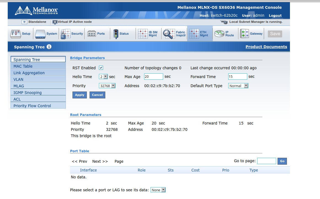Open the Security padlock icon
The width and height of the screenshot is (320, 199).
[x=65, y=34]
